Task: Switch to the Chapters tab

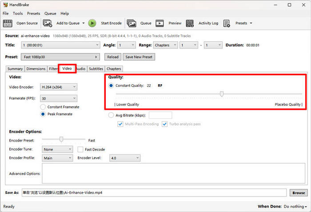Action: 114,69
